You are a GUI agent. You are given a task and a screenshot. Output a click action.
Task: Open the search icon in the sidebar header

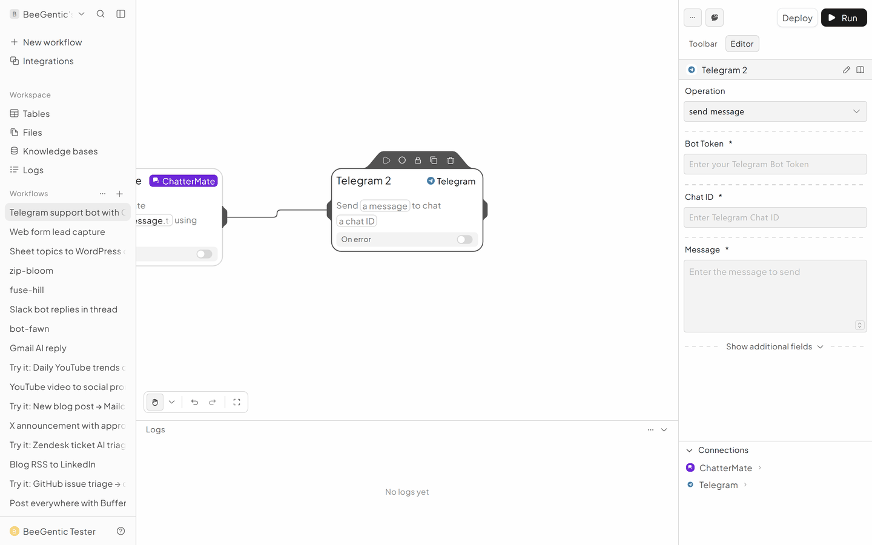pos(101,14)
